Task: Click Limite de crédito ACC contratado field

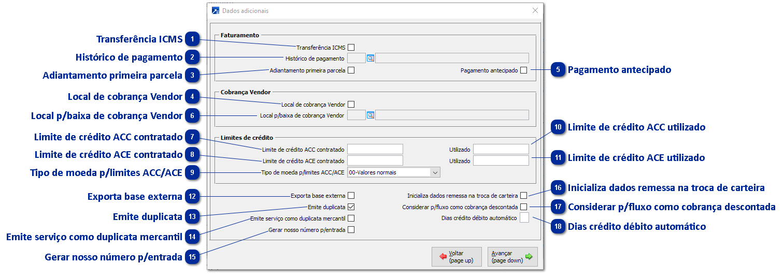Action: (x=375, y=150)
